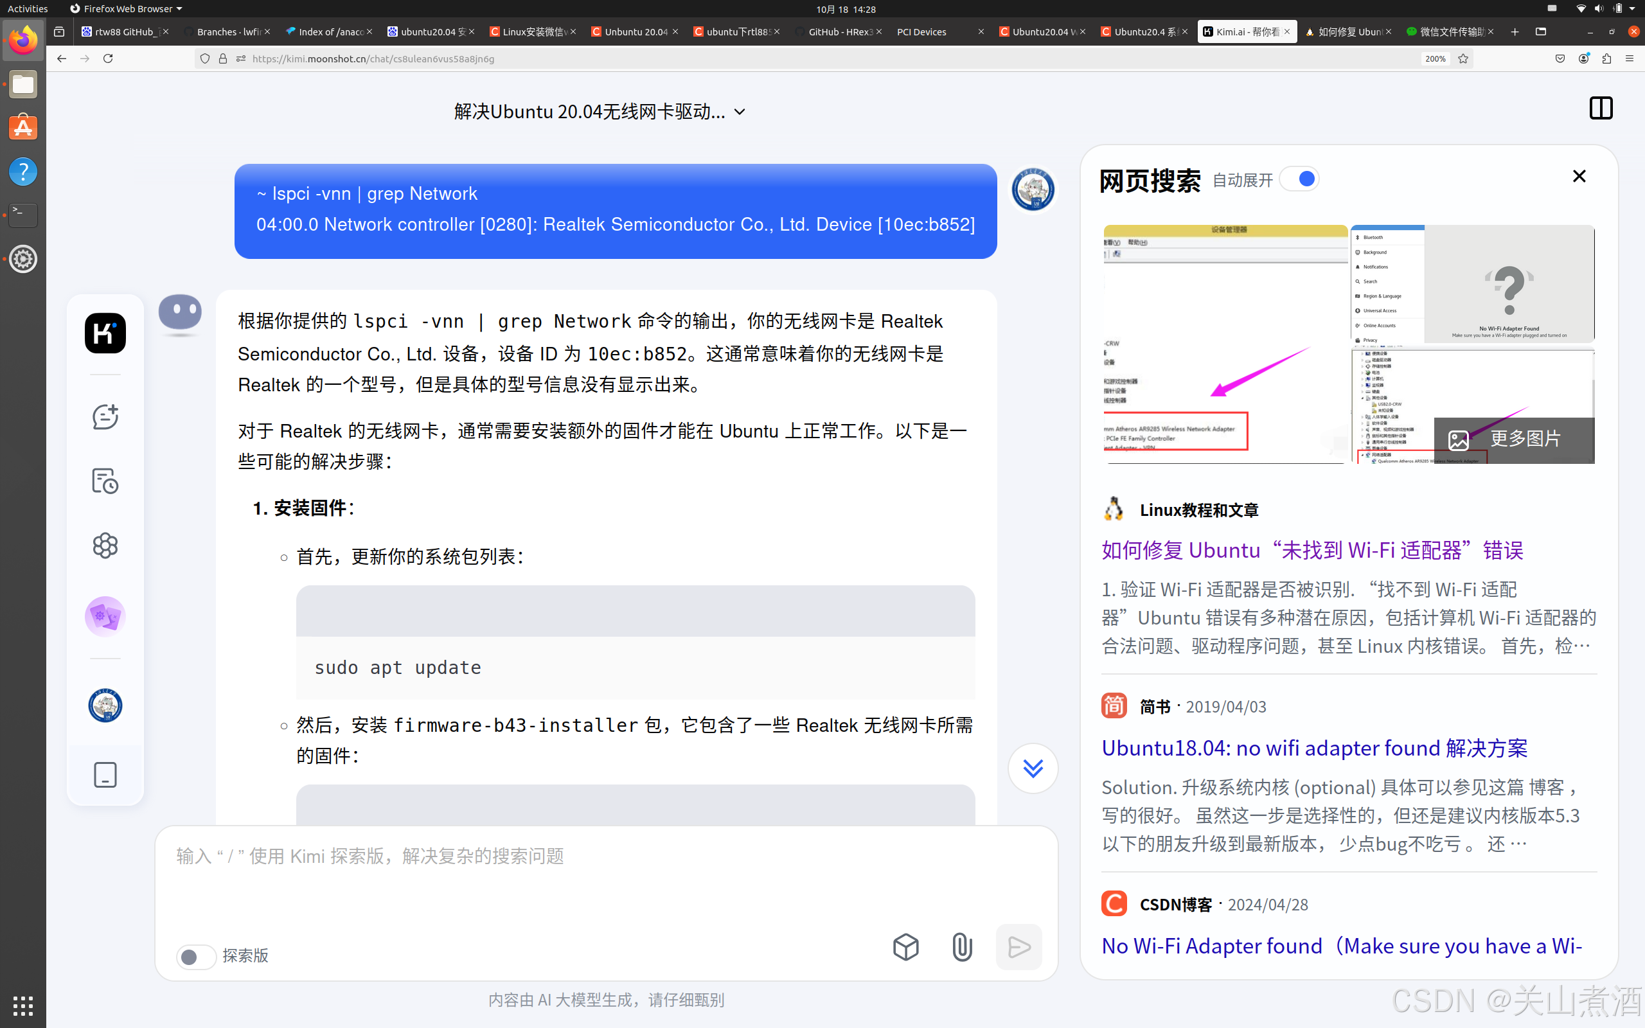1645x1028 pixels.
Task: Open the purple plugin icon in the sidebar
Action: 105,617
